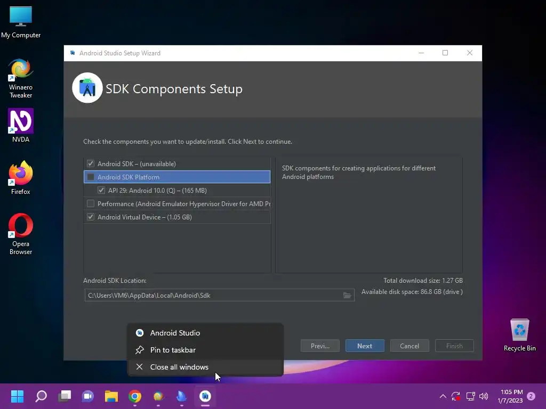Click the wizard title bar app icon
This screenshot has width=546, height=409.
tap(73, 53)
